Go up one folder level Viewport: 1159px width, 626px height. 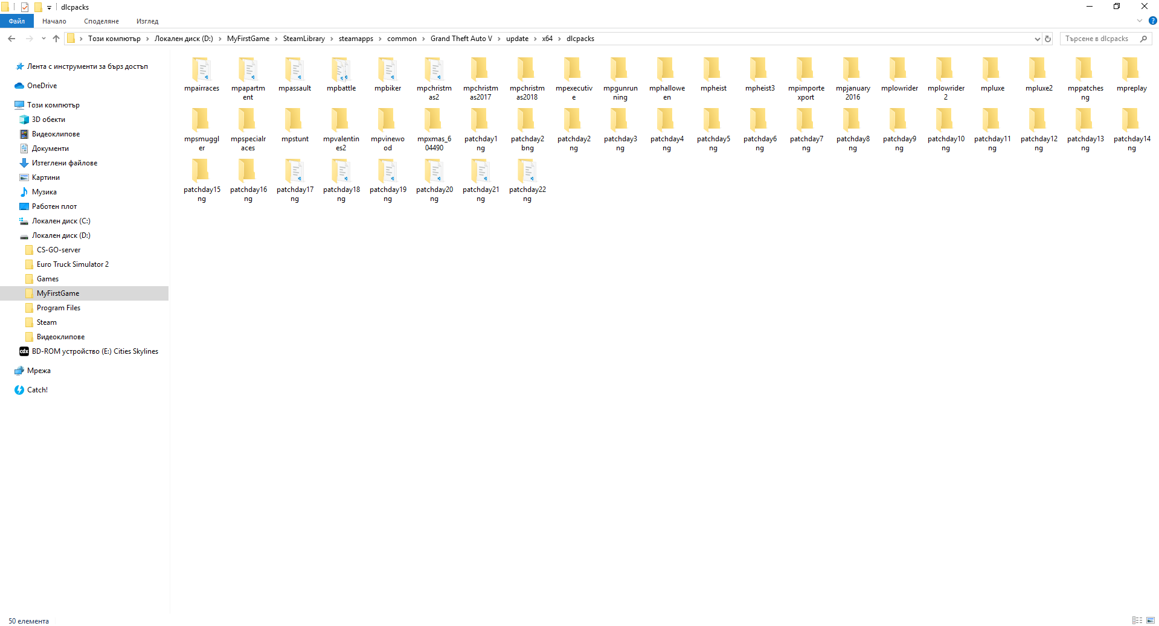pos(56,39)
